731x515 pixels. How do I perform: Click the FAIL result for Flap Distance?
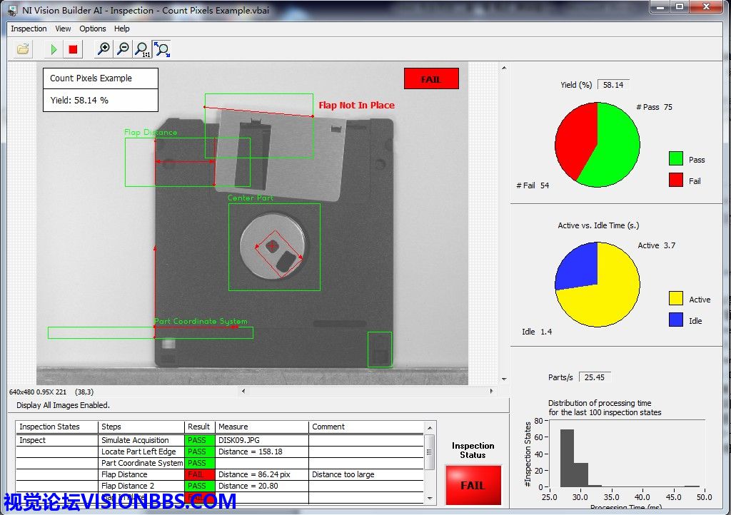[x=200, y=474]
